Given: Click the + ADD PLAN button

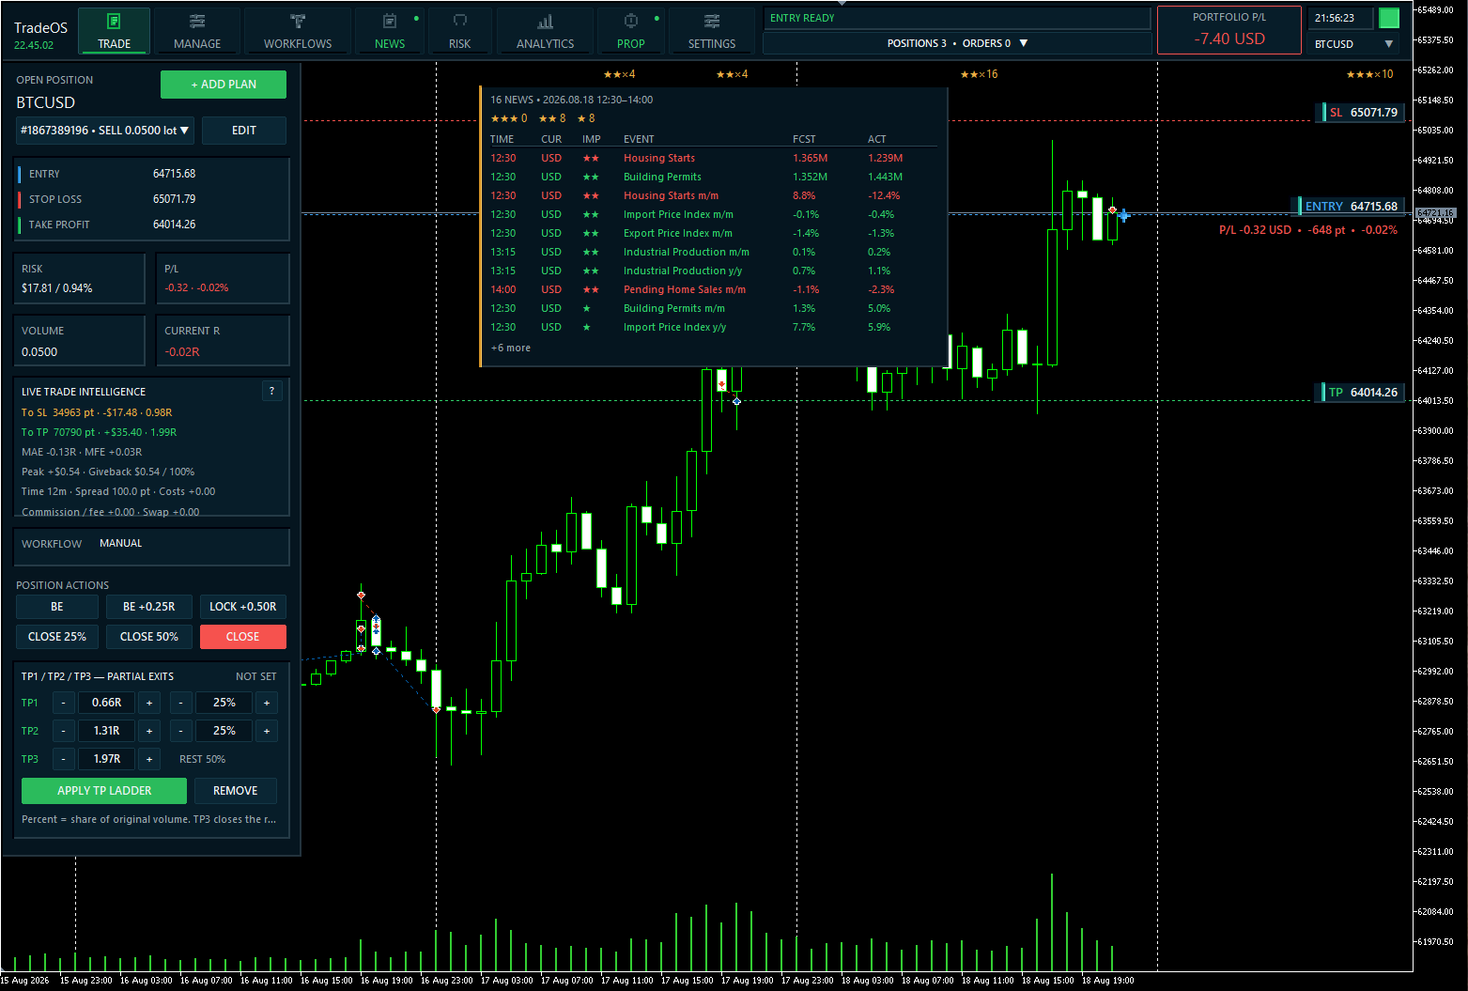Looking at the screenshot, I should pyautogui.click(x=224, y=85).
